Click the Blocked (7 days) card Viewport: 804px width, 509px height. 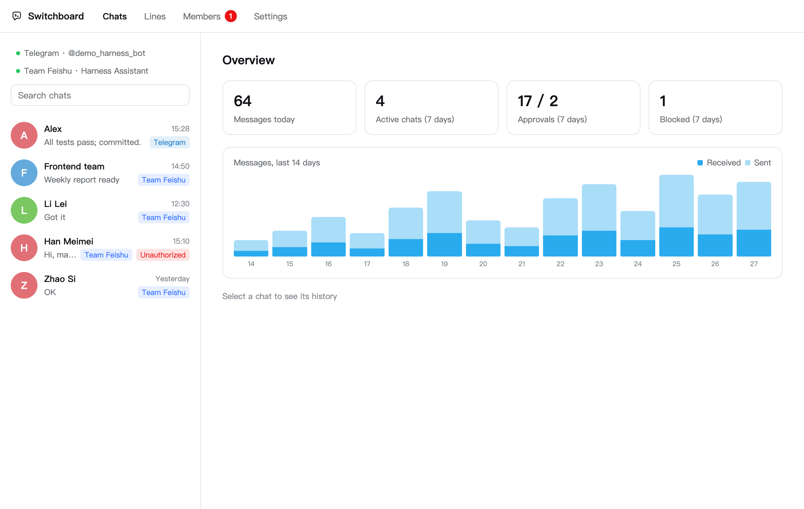tap(716, 108)
